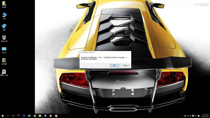
Task: Close the Sound Blaster Cinema 2 dialog
Action: (129, 52)
